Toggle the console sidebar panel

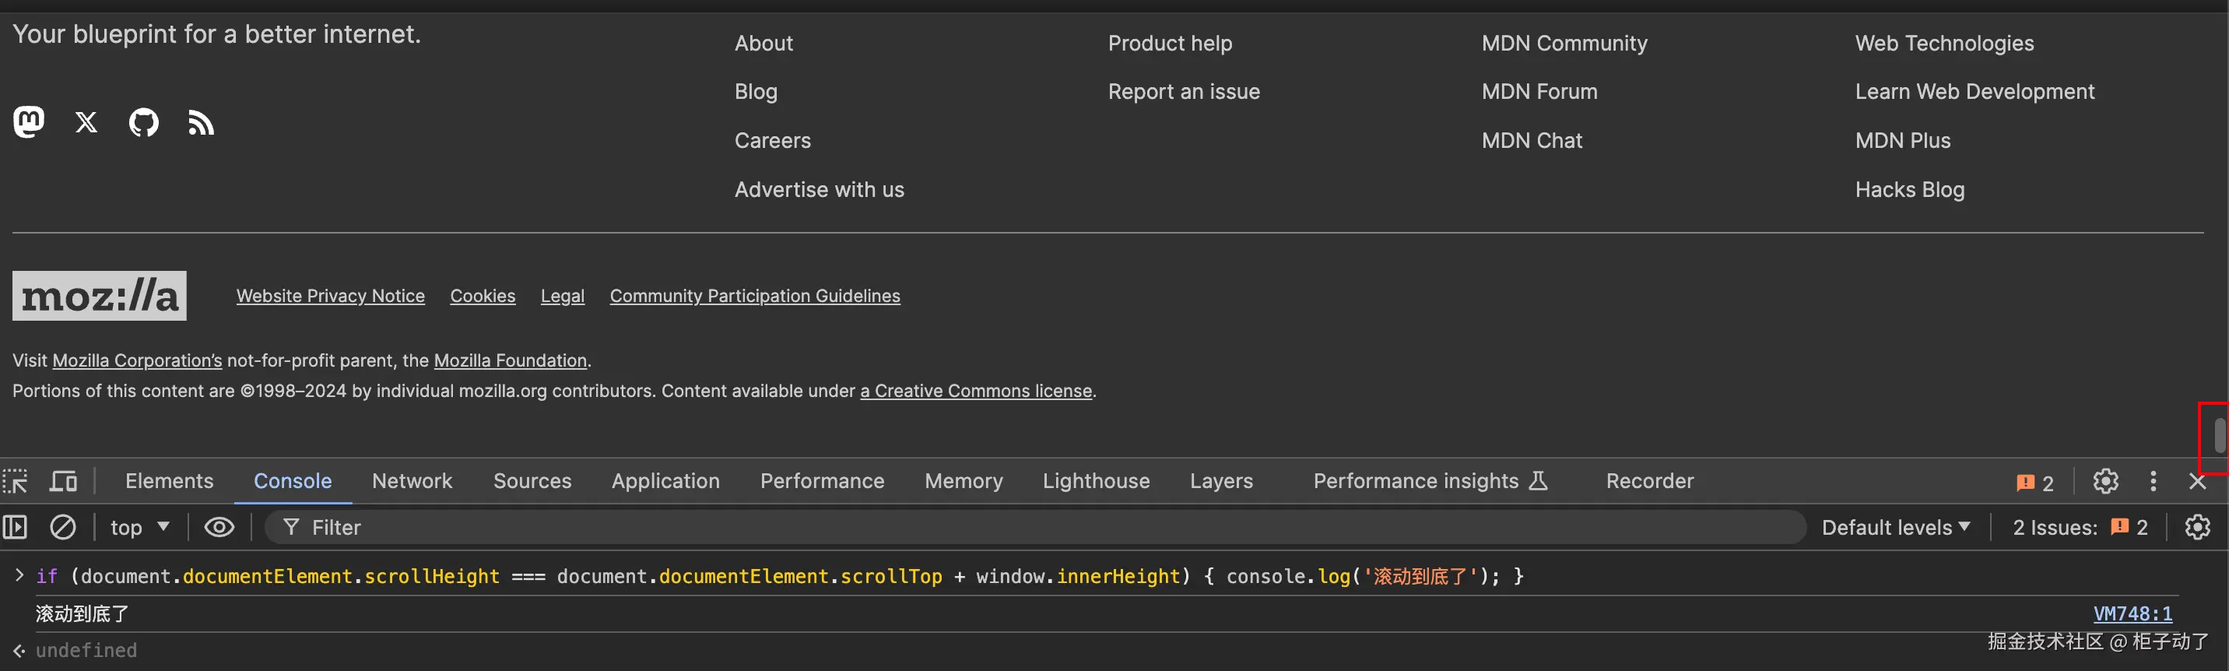point(16,527)
